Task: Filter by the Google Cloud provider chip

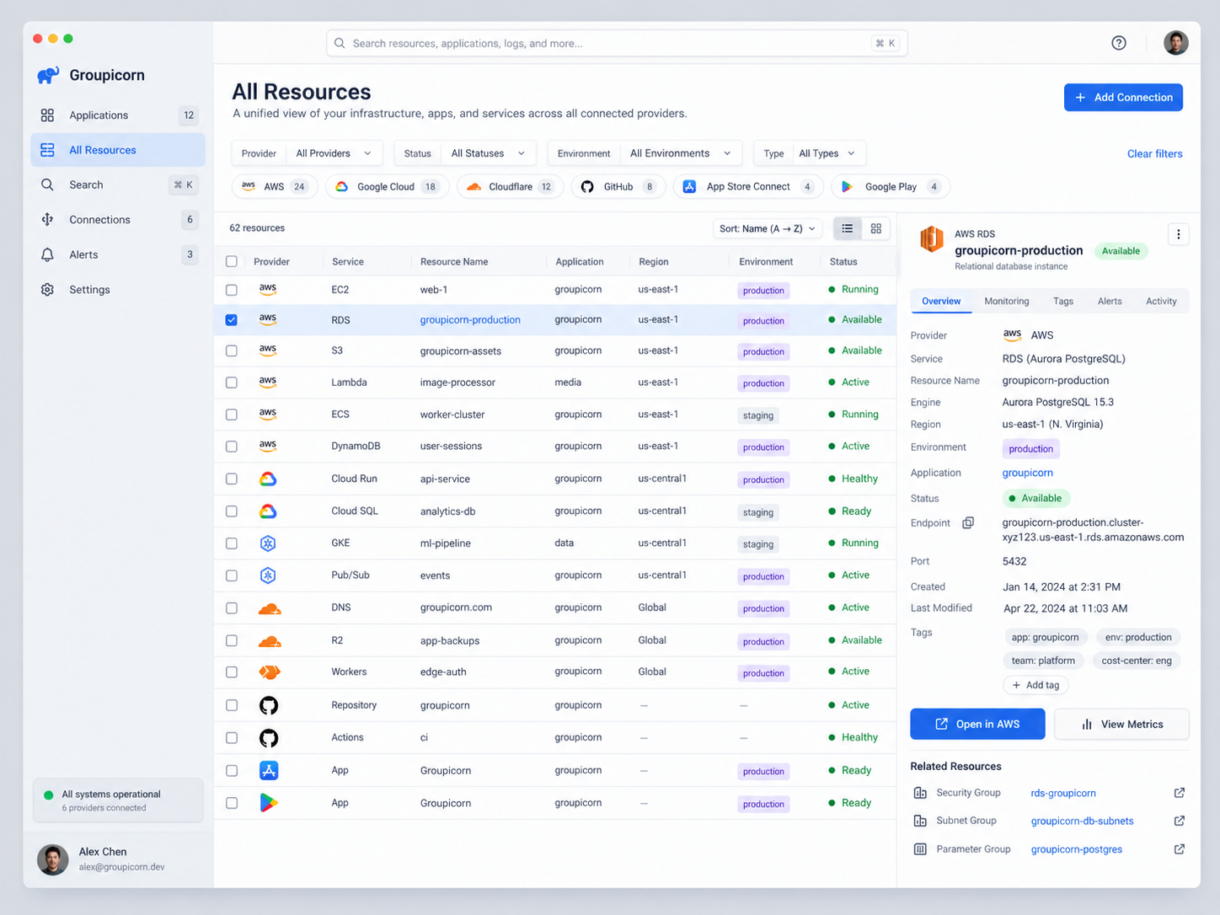Action: 387,187
